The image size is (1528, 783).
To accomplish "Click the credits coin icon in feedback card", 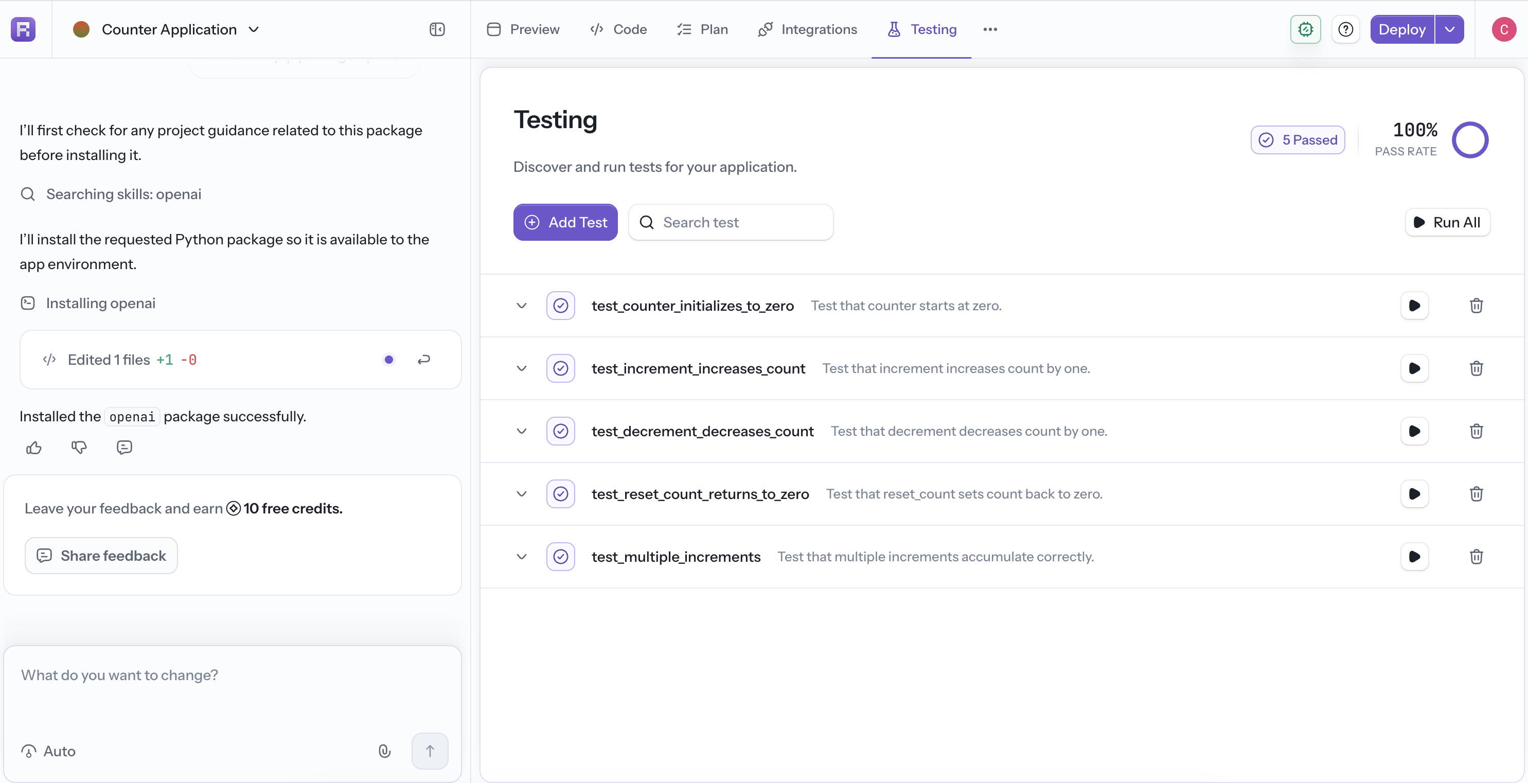I will (234, 508).
